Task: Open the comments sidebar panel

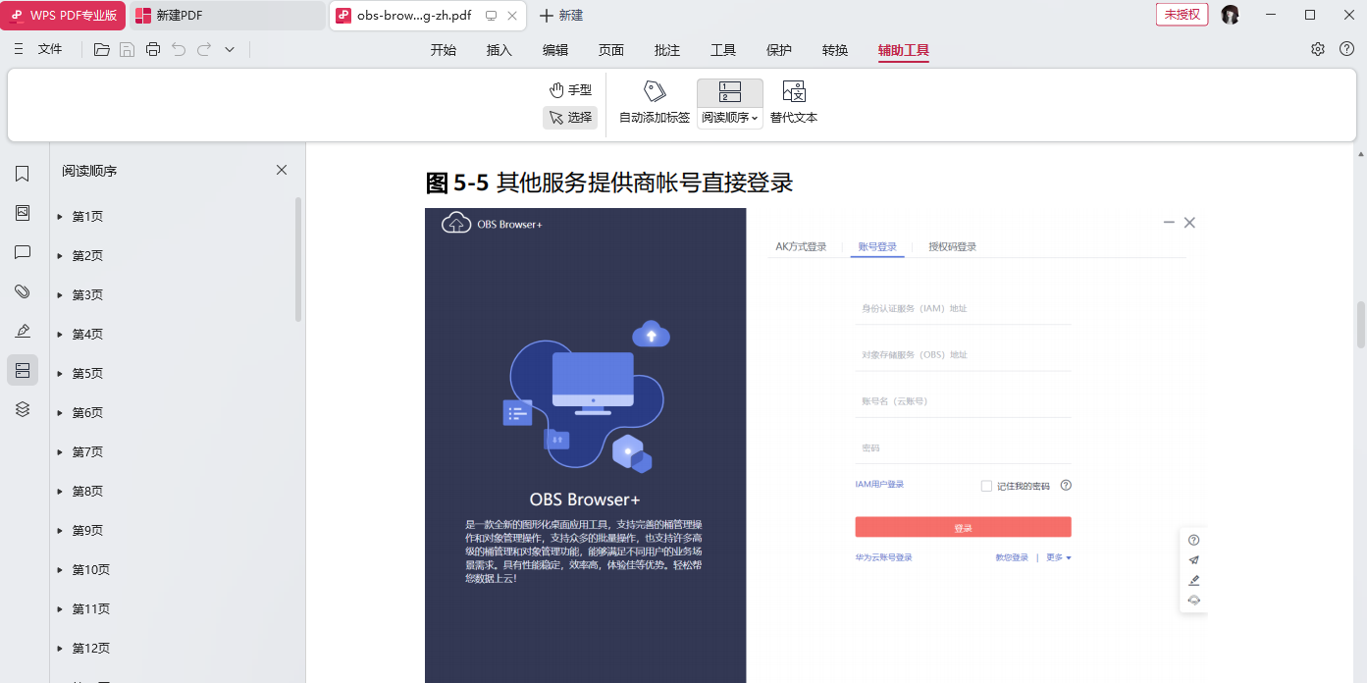Action: 23,252
